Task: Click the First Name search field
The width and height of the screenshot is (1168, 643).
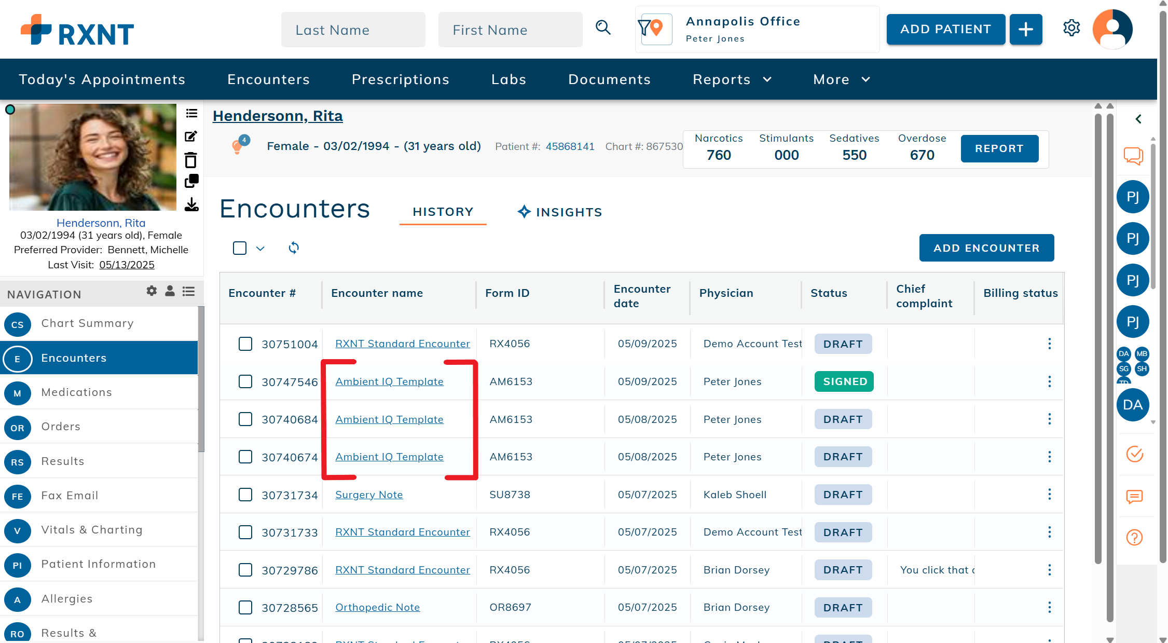Action: (510, 30)
